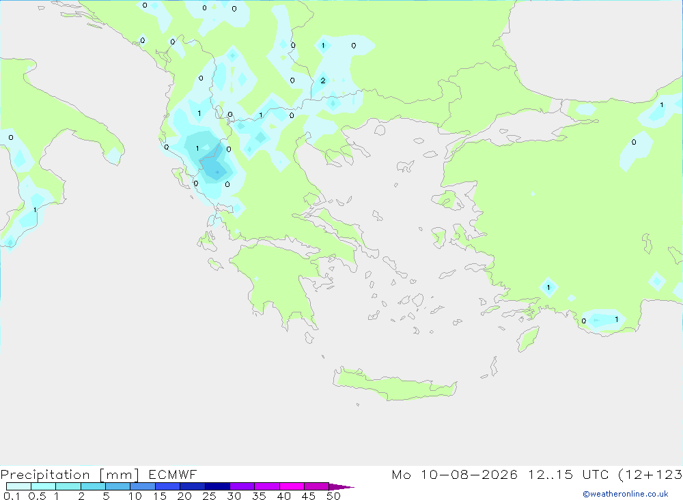Click the '12..15 UTC' time text
The width and height of the screenshot is (683, 500).
[568, 474]
